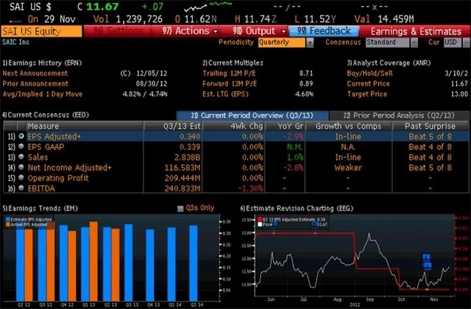Choose the Sales row radio button

pos(21,157)
